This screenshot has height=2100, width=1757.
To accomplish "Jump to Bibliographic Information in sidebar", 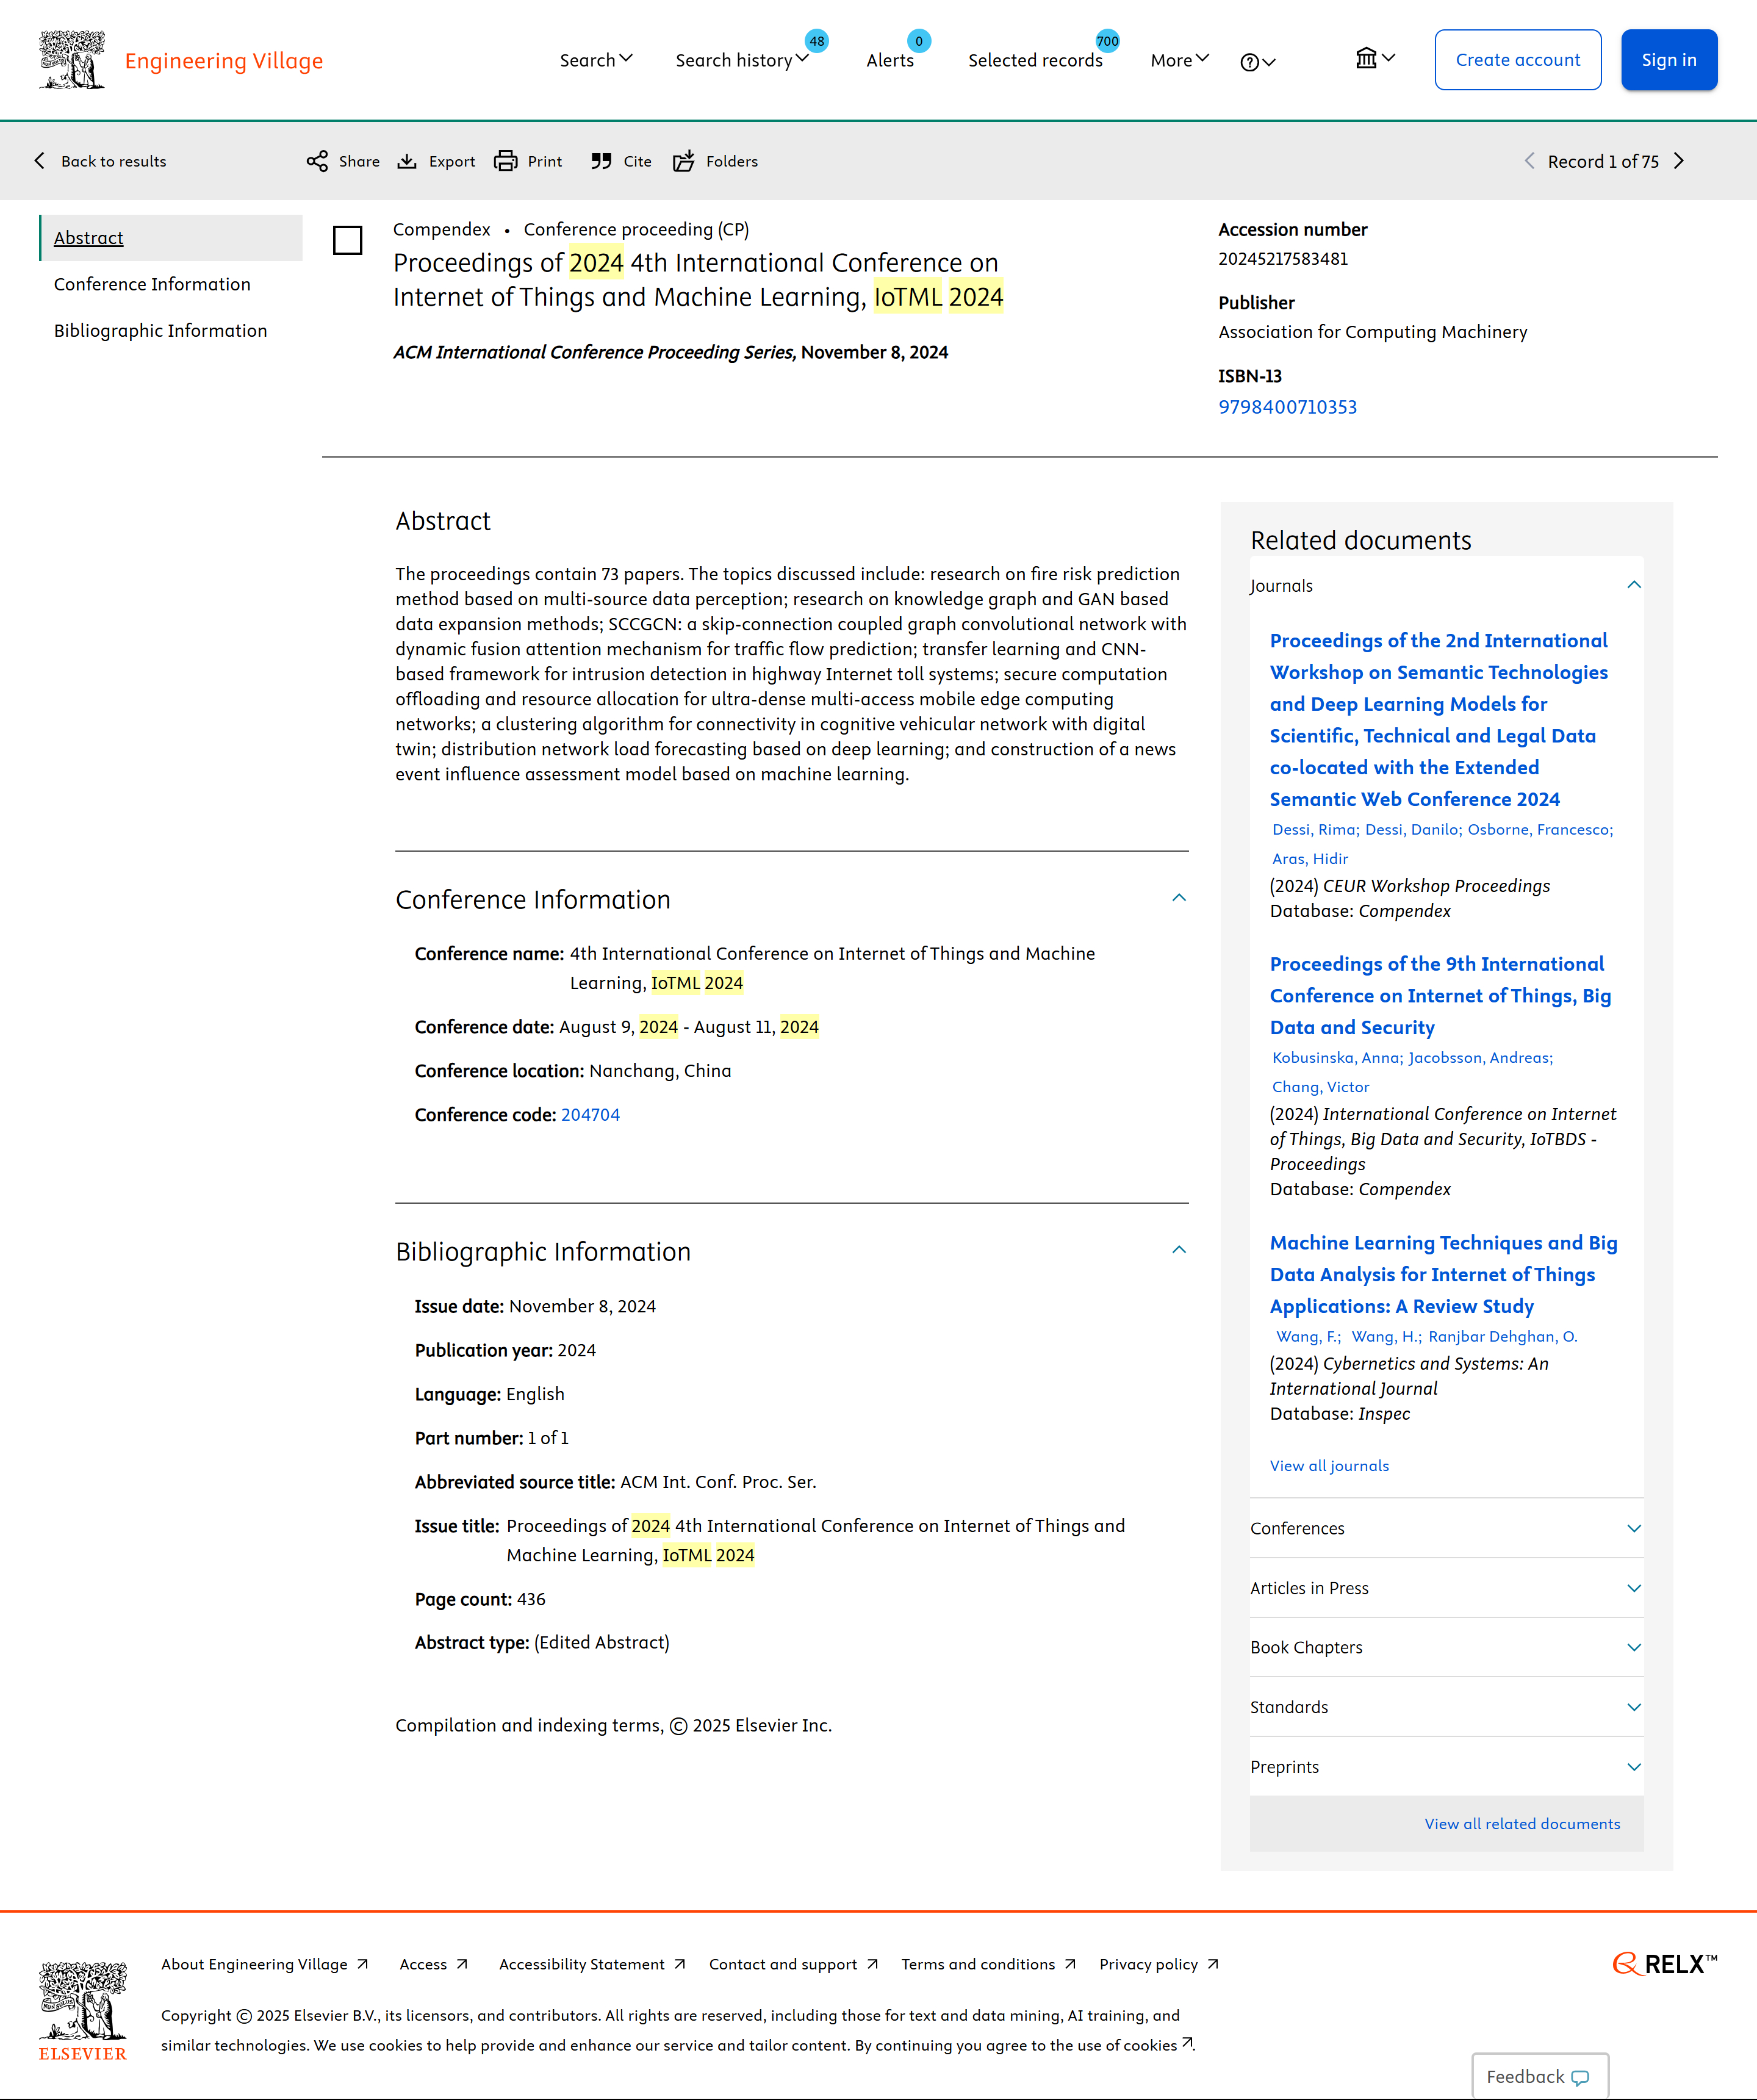I will (x=160, y=331).
